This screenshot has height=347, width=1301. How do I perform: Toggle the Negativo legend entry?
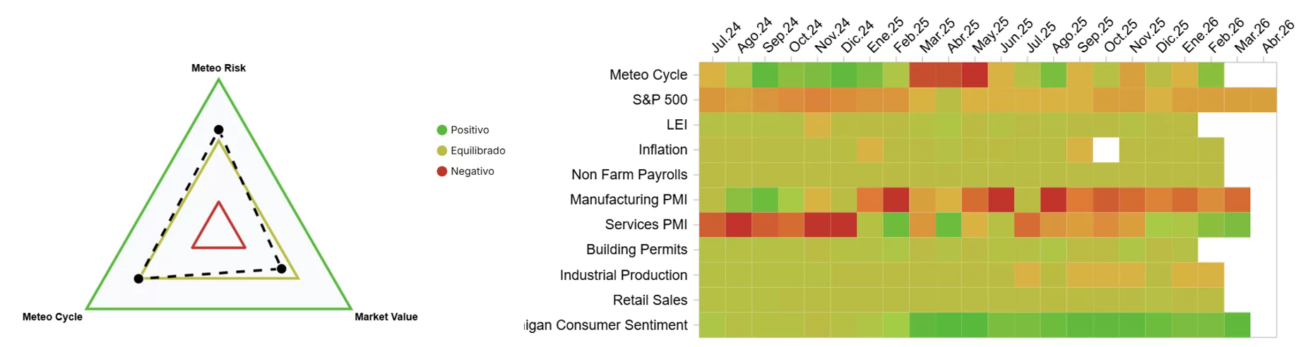(472, 171)
